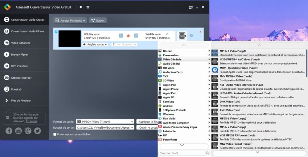Uncheck the Wildlife.wmv file checkbox
The width and height of the screenshot is (308, 157).
[56, 32]
